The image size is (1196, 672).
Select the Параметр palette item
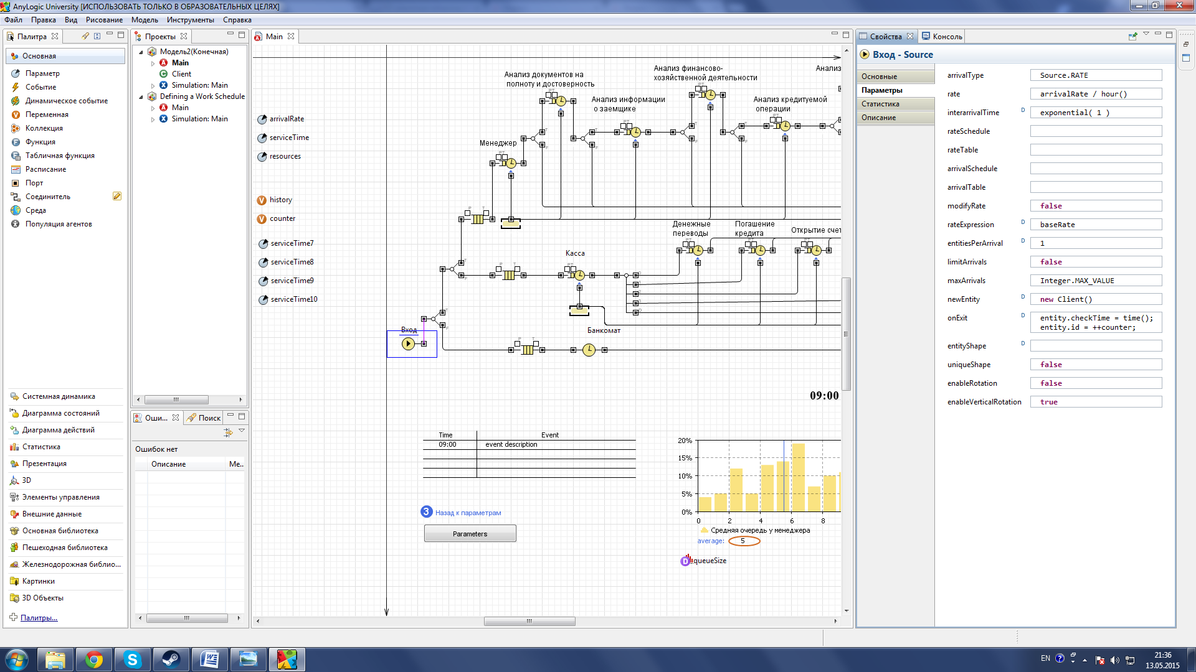click(42, 73)
